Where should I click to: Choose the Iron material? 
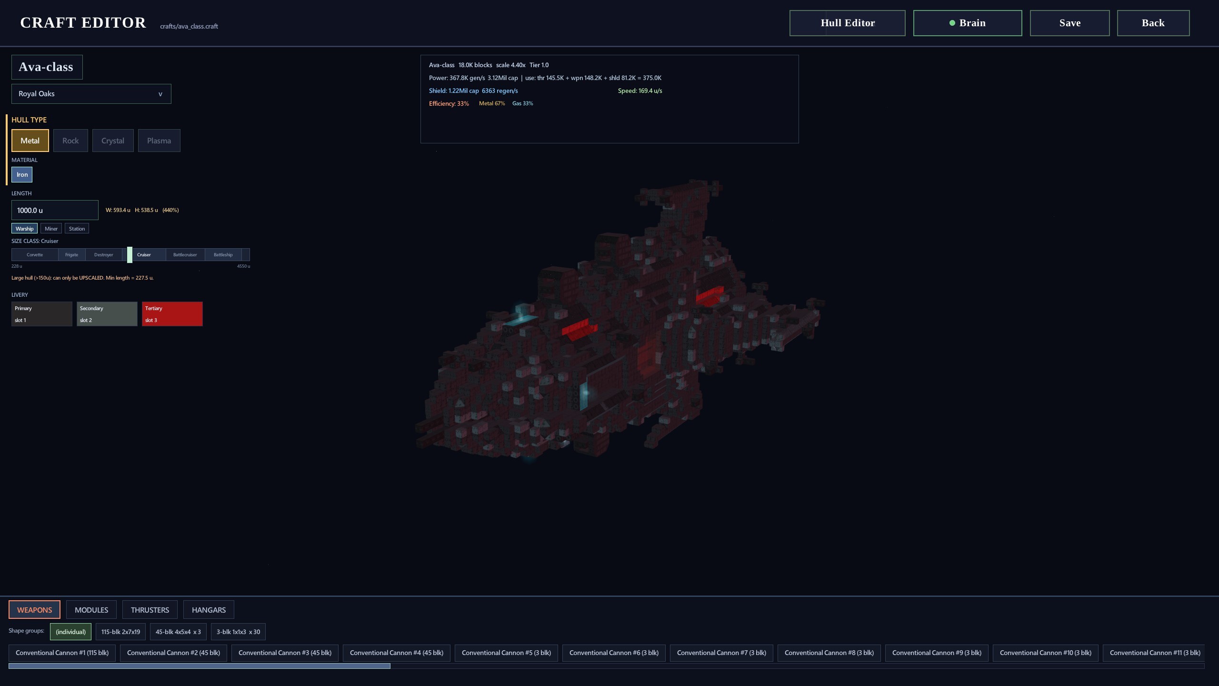coord(22,174)
